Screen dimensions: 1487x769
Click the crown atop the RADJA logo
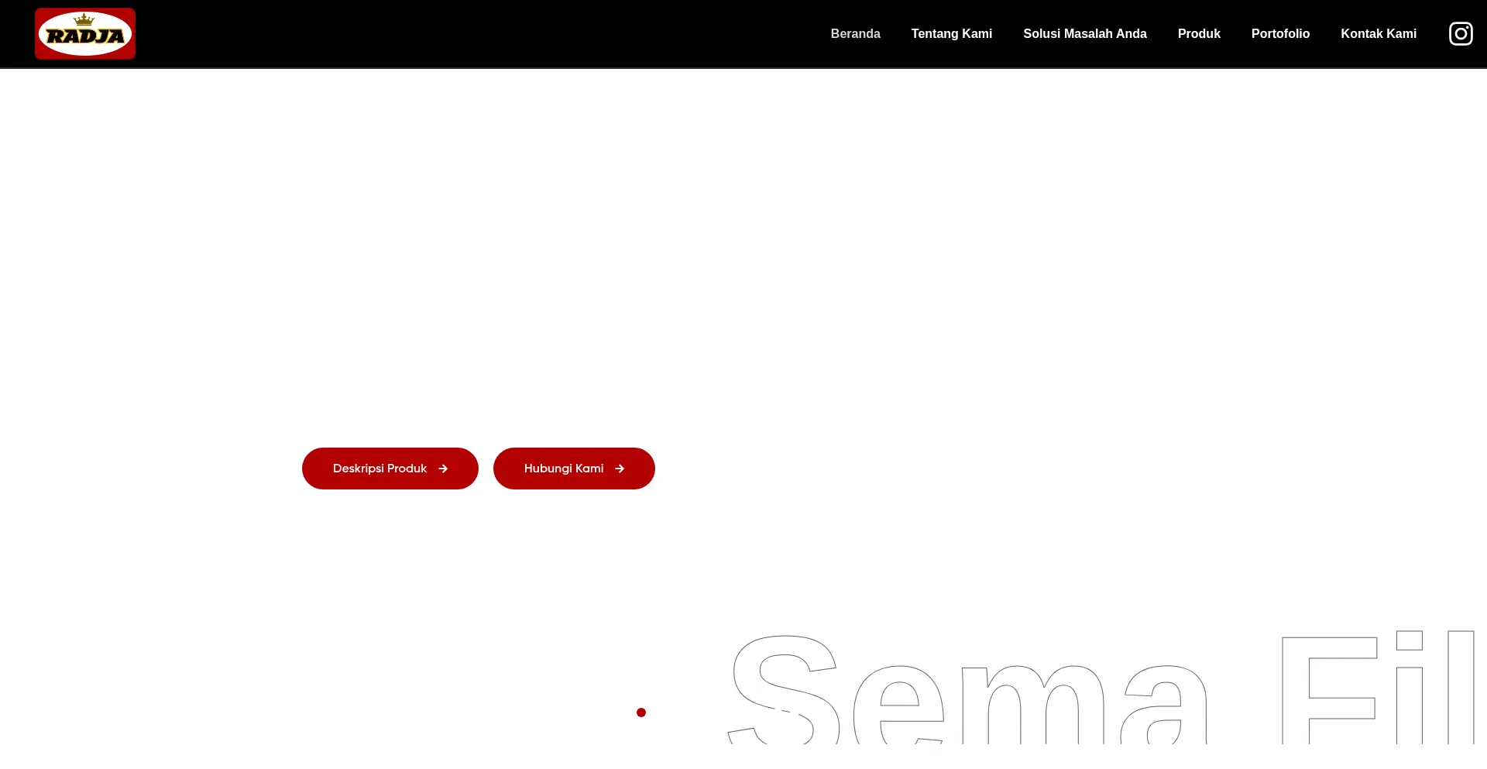click(x=84, y=19)
